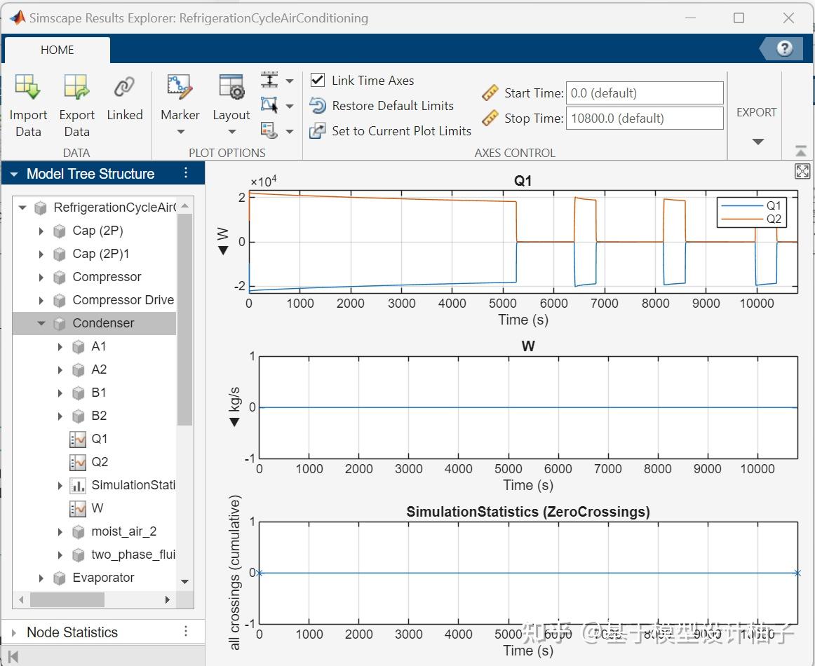Maximize plot area with expand icon
The width and height of the screenshot is (815, 666).
(802, 172)
